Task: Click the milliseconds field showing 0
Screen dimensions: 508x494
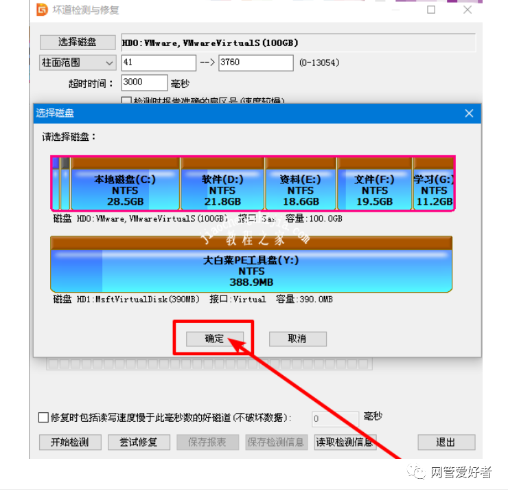Action: [x=335, y=418]
